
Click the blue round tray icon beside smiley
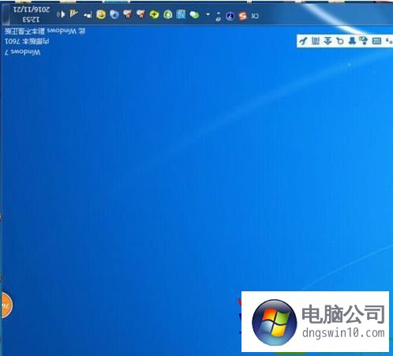click(x=114, y=14)
